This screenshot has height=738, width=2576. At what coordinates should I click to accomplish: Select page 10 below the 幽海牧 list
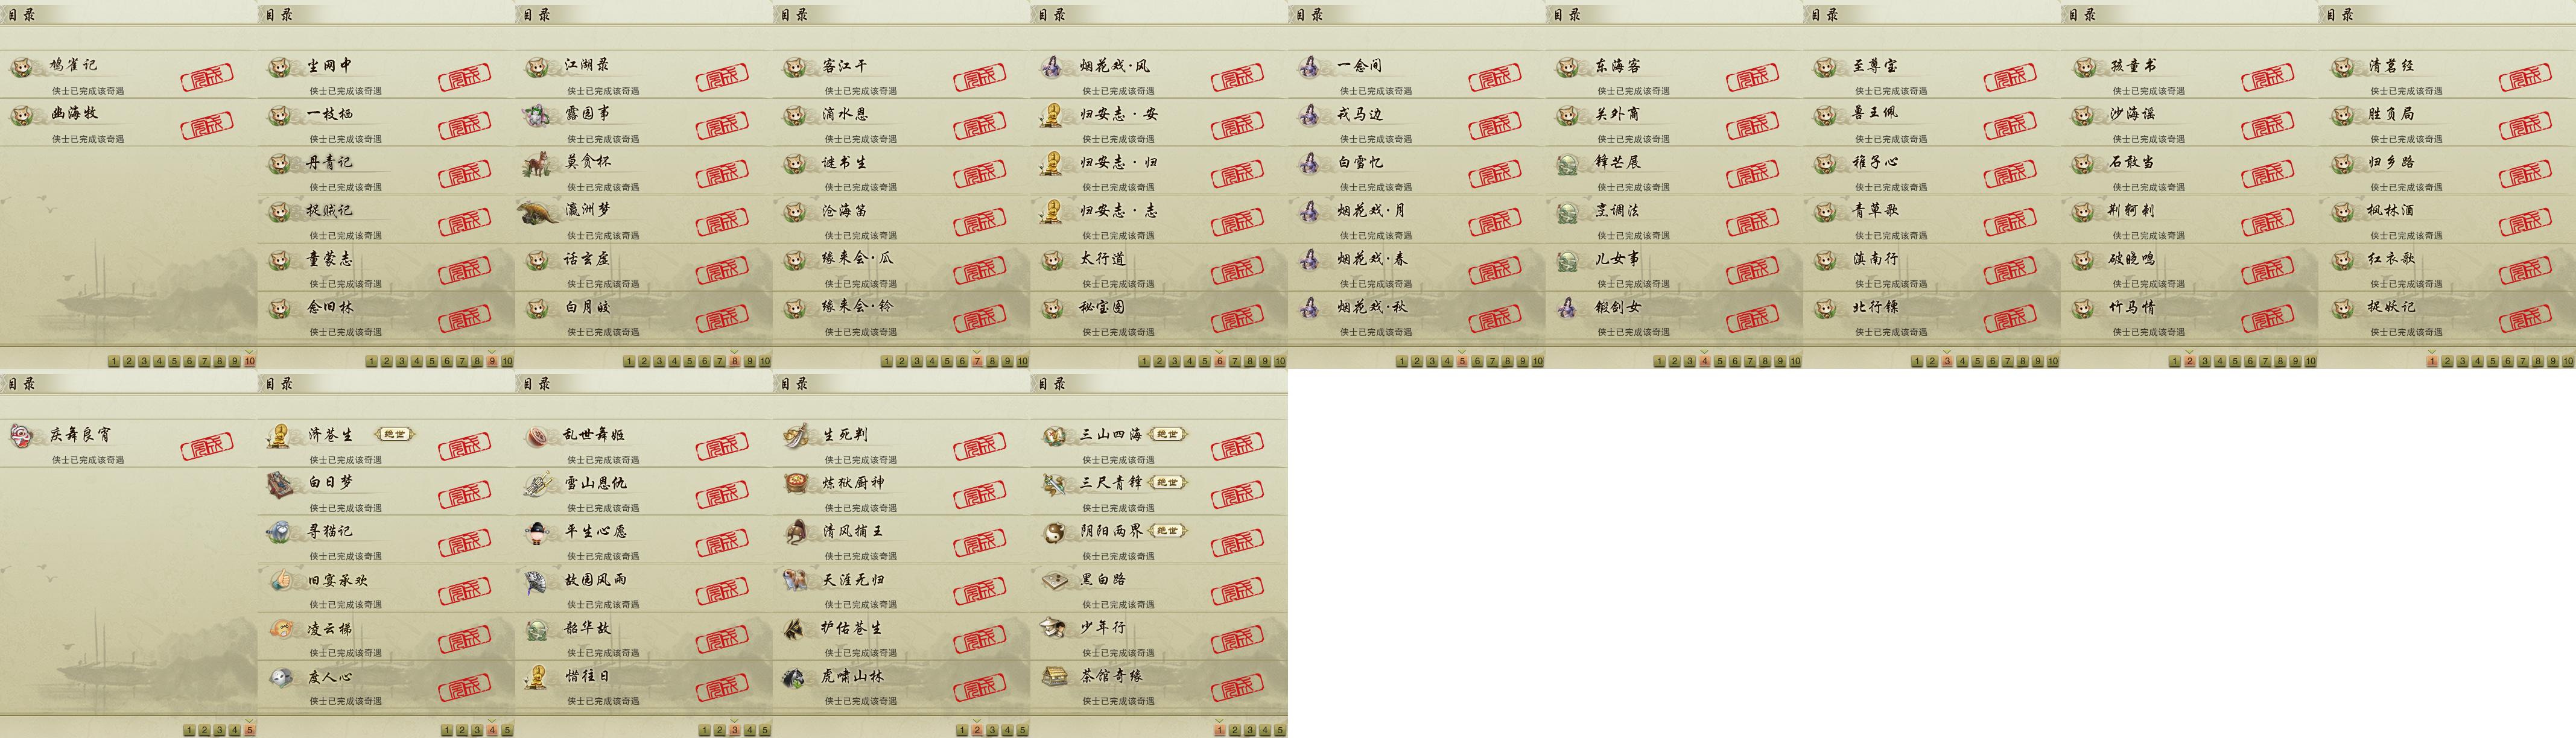click(250, 361)
